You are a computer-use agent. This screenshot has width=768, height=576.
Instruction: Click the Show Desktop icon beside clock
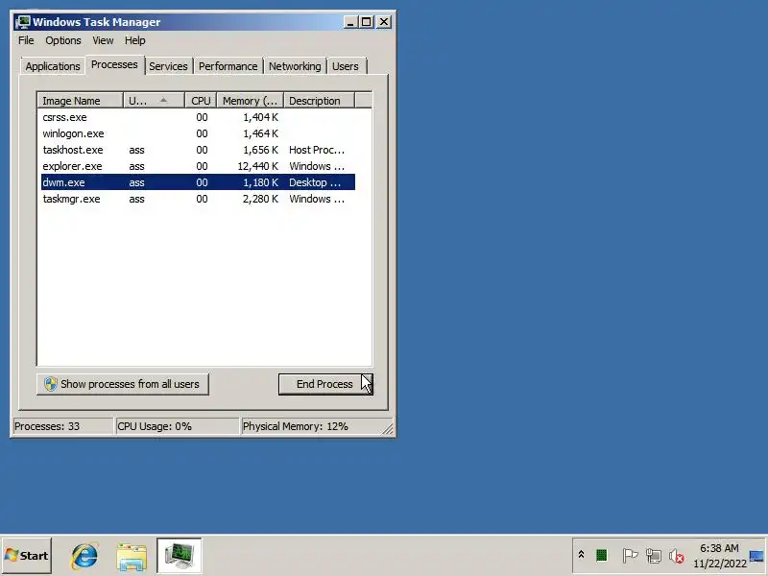coord(756,556)
